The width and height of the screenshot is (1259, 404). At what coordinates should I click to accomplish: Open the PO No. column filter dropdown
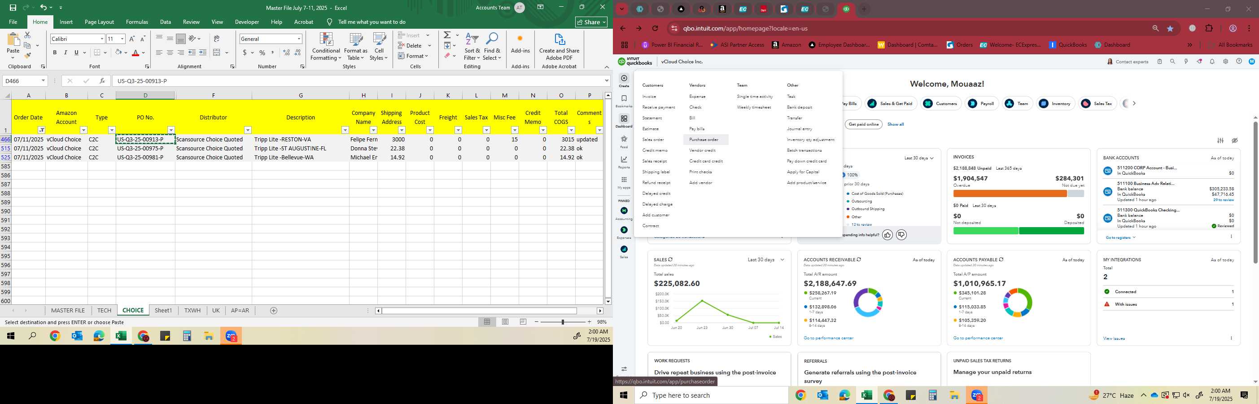pos(171,130)
